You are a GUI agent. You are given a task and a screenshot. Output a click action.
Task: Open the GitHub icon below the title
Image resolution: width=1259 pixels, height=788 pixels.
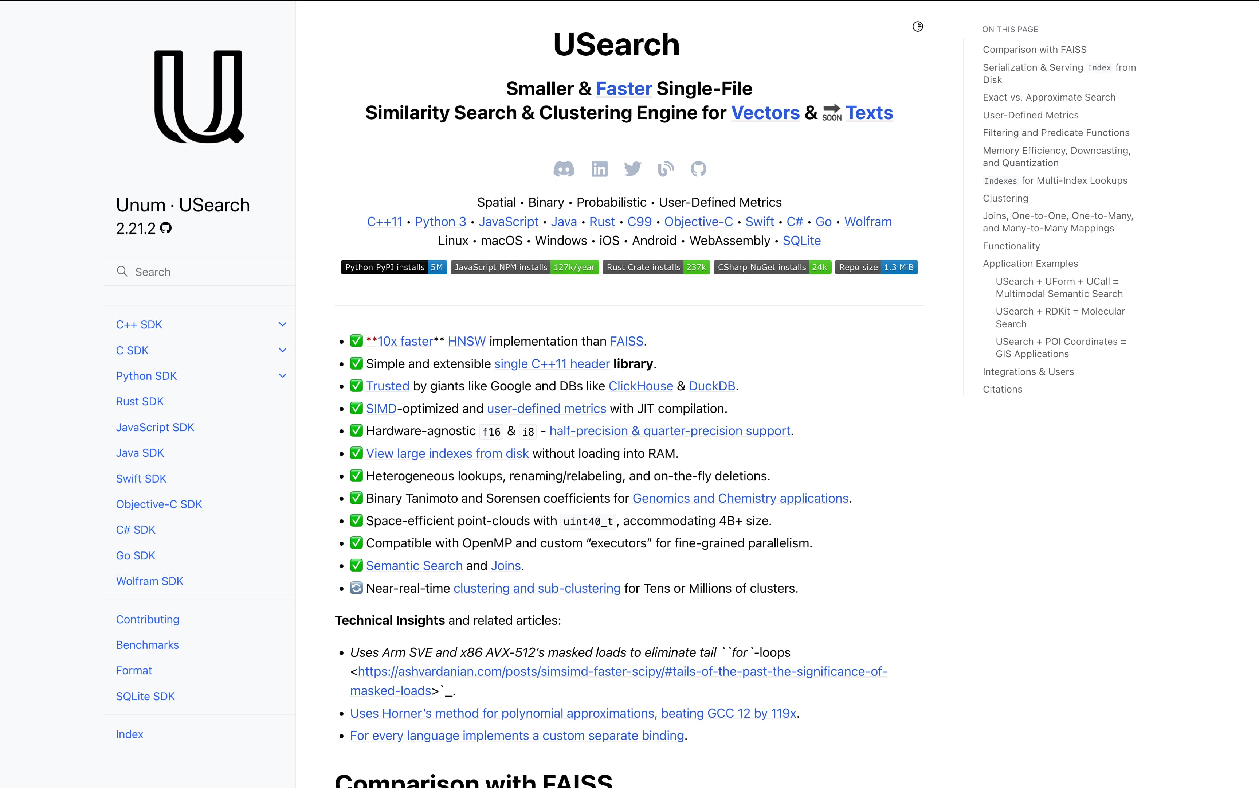coord(698,168)
